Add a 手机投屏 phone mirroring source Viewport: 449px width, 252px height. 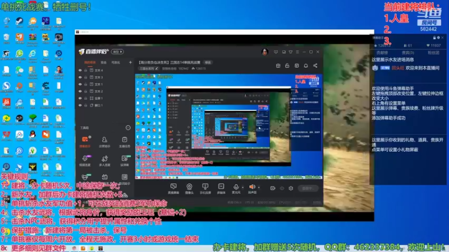(205, 189)
